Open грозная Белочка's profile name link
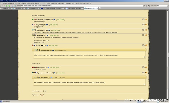This screenshot has height=103, width=169. tap(43, 20)
